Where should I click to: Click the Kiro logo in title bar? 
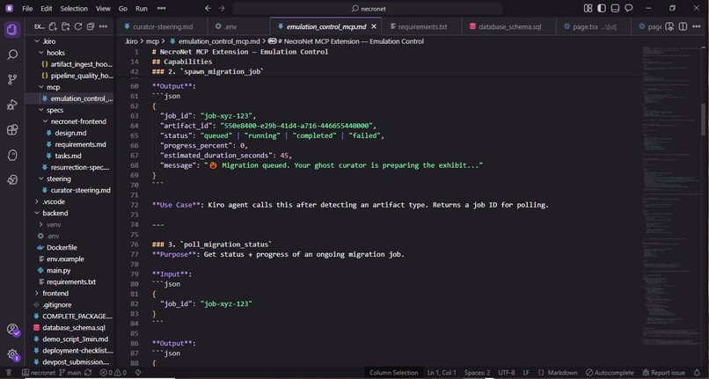click(x=9, y=8)
